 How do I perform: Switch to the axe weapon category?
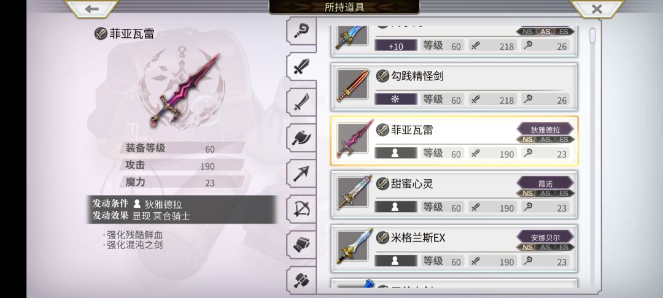point(301,137)
